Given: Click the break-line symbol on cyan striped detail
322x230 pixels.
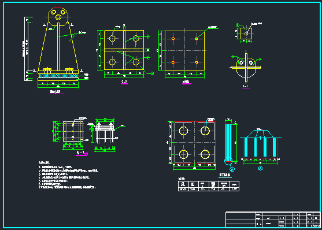Looking at the screenshot, I should [x=260, y=138].
